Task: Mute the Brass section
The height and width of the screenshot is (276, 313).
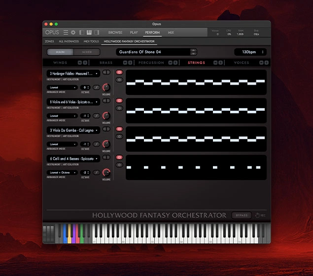Action: (125, 62)
